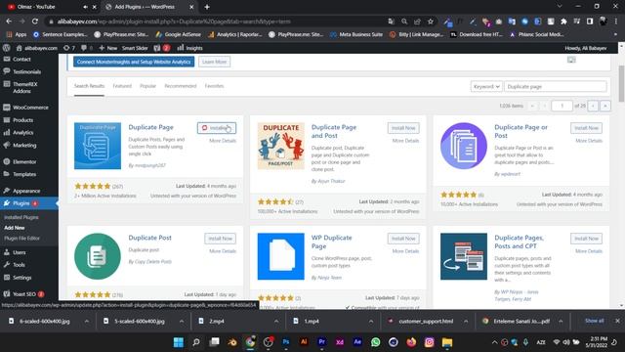Click Connect MonsterInsights and Setup Website Analytics
Viewport: 625px width, 352px height.
134,62
